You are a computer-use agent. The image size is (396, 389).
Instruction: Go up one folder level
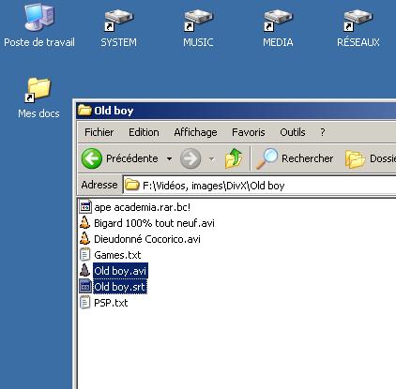coord(234,158)
